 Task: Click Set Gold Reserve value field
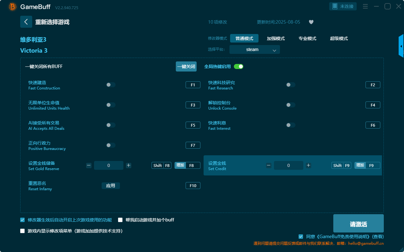pos(109,165)
